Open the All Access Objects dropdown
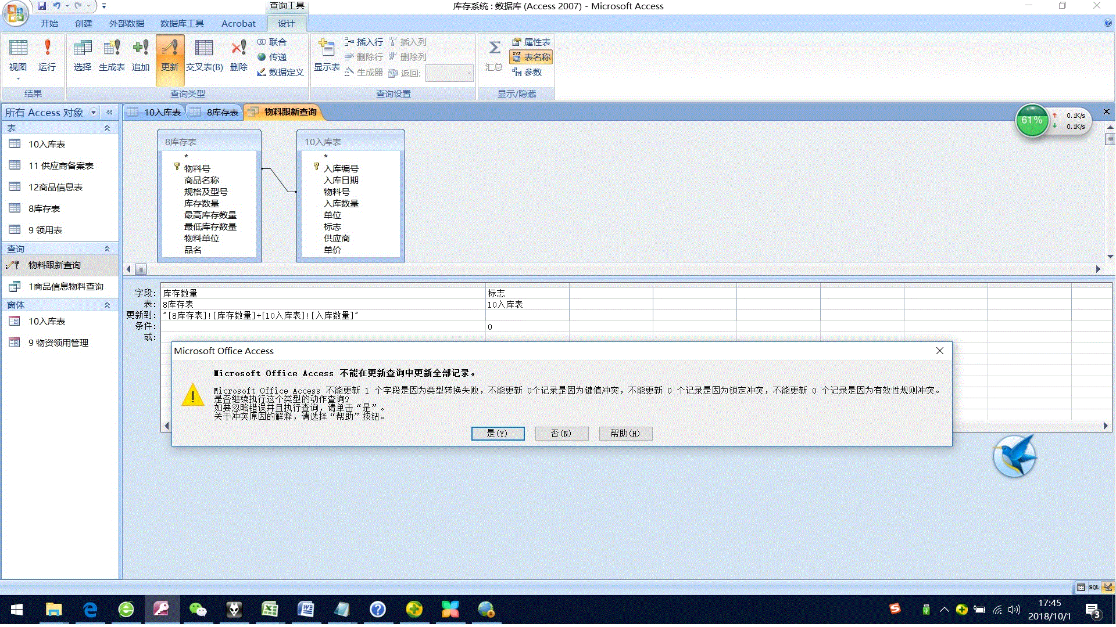Viewport: 1116px width, 627px height. click(x=94, y=112)
